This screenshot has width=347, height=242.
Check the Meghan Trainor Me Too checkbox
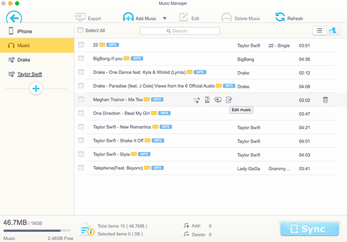click(x=81, y=99)
